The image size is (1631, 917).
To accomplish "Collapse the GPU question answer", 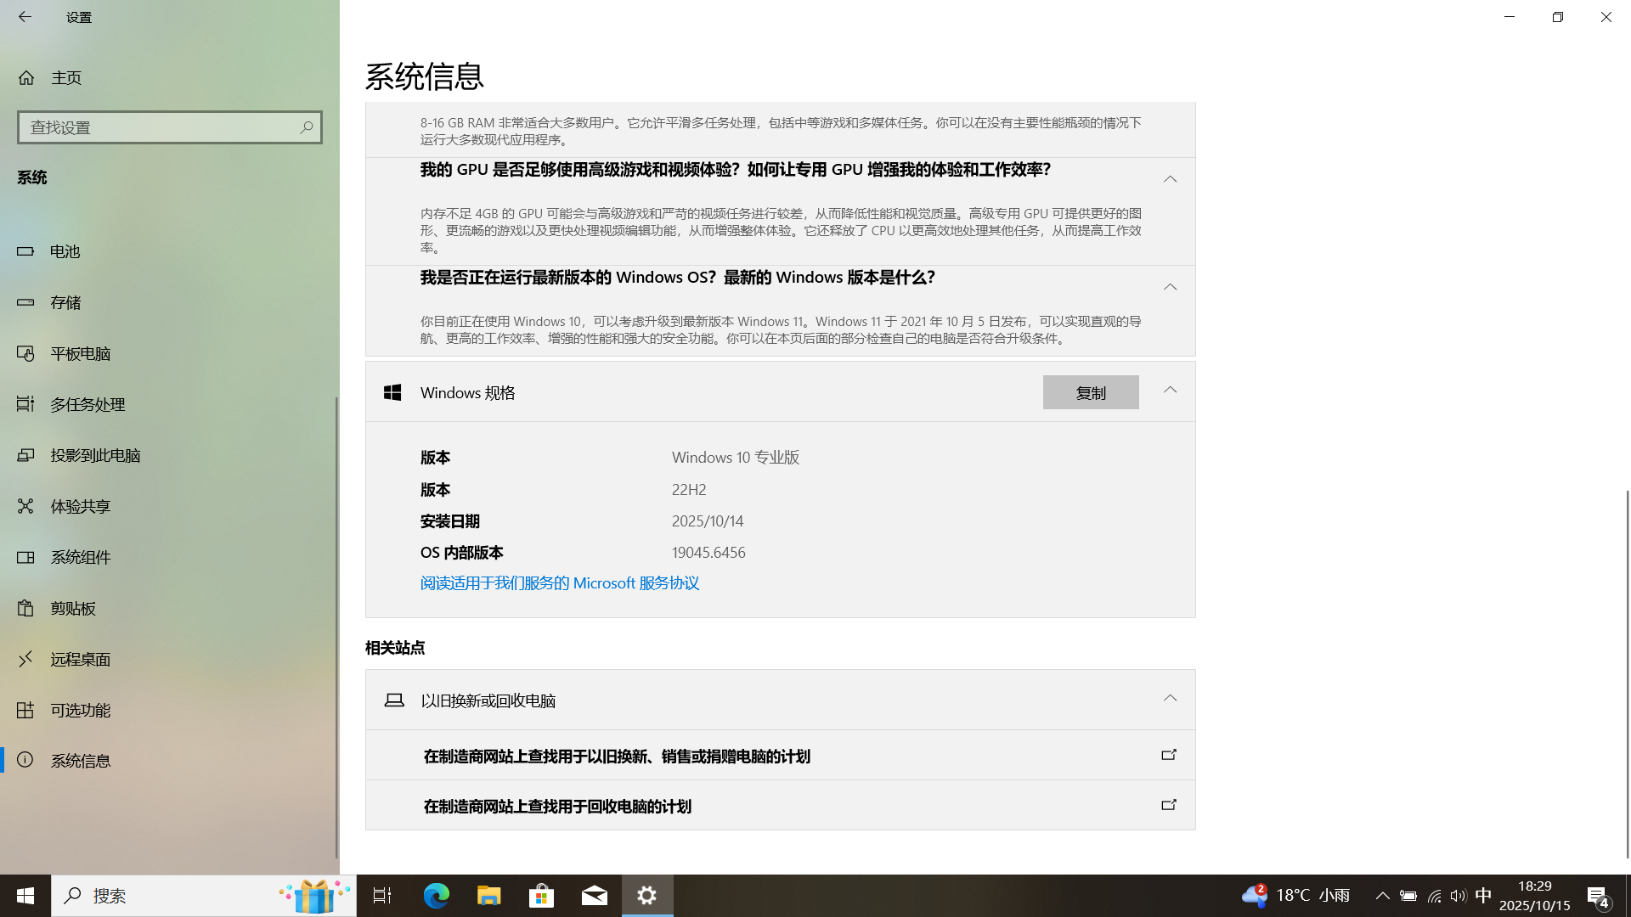I will coord(1170,179).
